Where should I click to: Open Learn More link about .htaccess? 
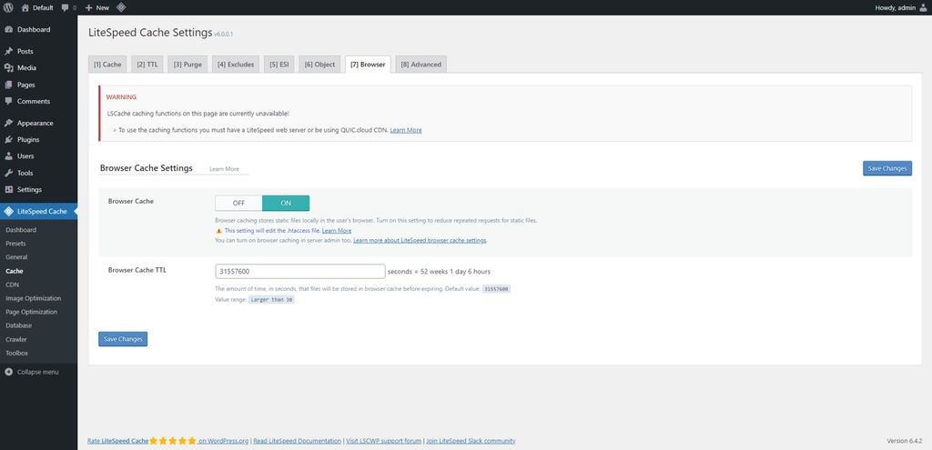click(337, 230)
